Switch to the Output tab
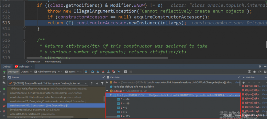 point(25,72)
